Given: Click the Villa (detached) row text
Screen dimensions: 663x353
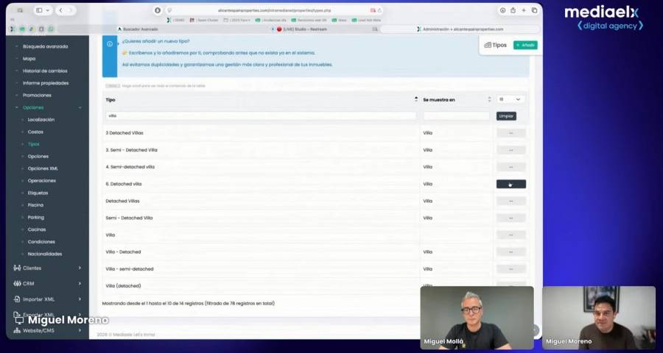Looking at the screenshot, I should click(124, 286).
